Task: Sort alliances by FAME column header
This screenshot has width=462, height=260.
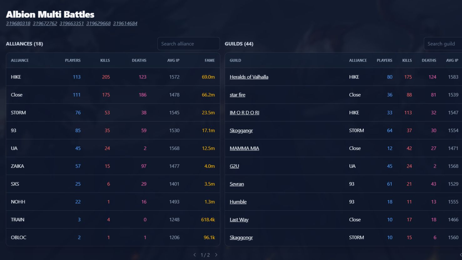Action: coord(210,60)
